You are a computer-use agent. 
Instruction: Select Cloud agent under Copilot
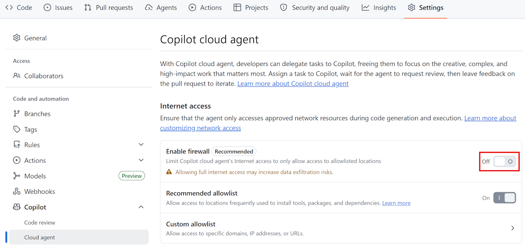79,237
